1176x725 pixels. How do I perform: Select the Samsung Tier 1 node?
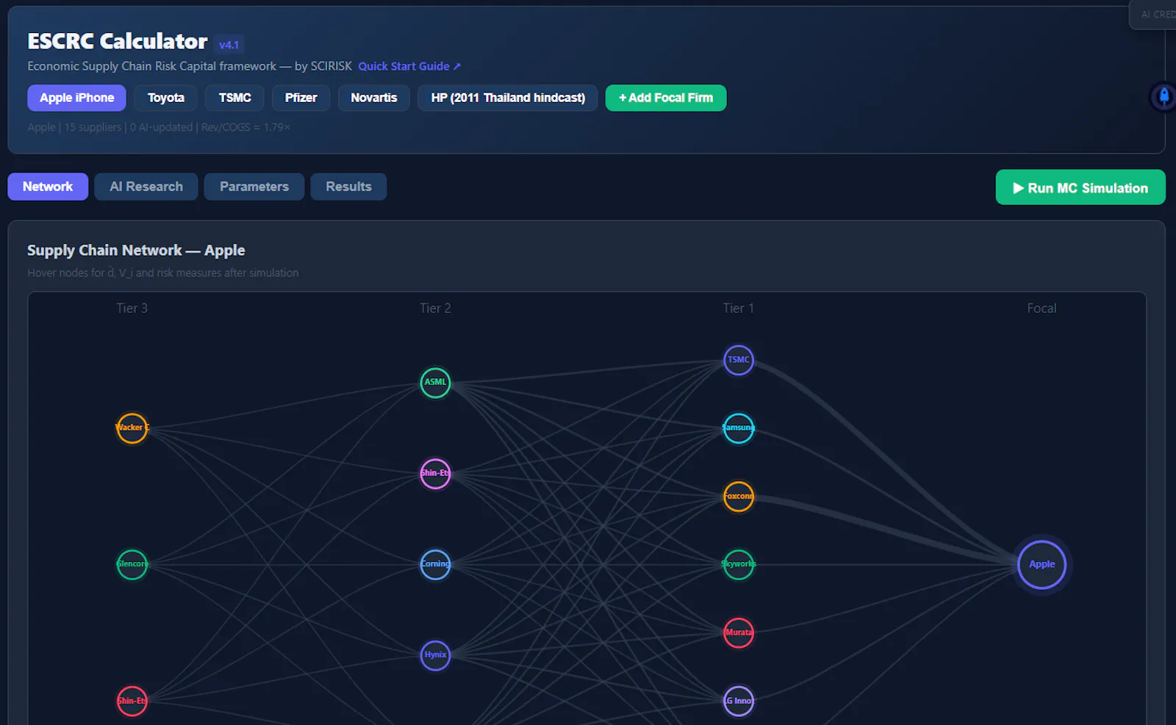pyautogui.click(x=739, y=428)
